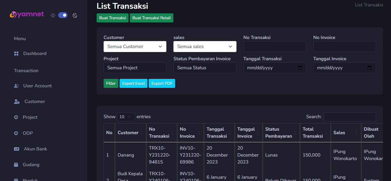Open the Semua Customer dropdown
The image size is (391, 181).
[135, 47]
